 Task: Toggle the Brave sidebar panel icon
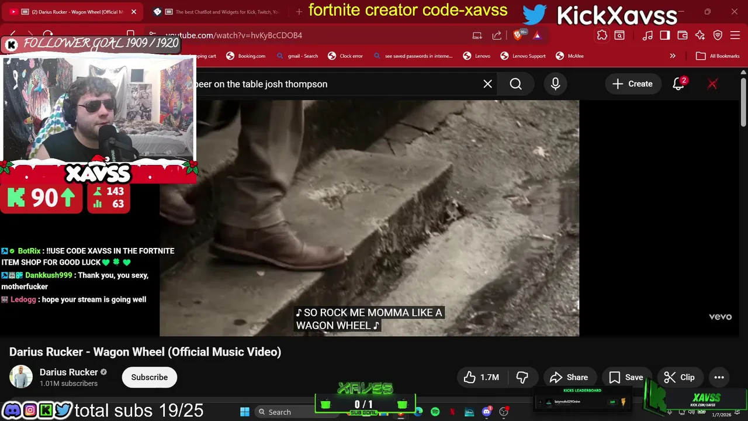click(665, 35)
